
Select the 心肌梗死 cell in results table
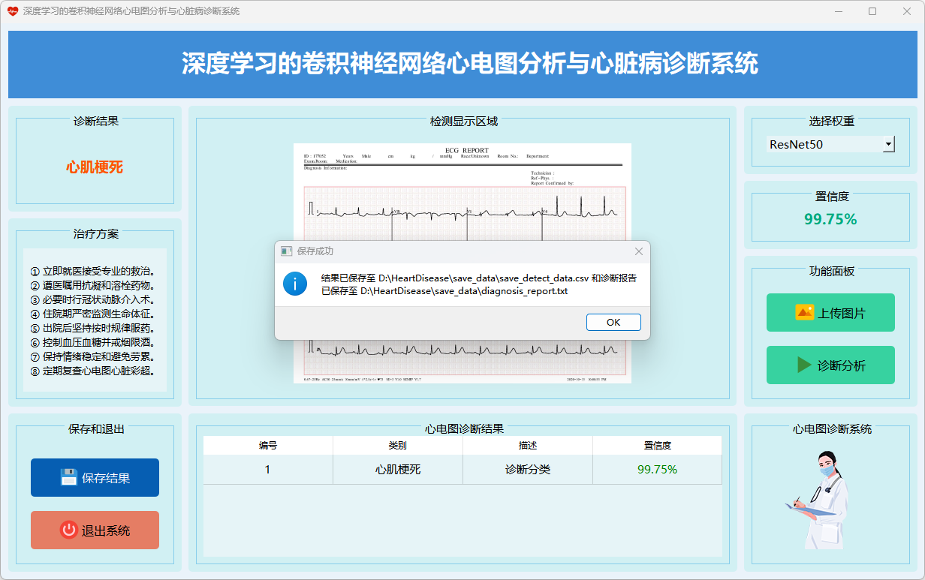pyautogui.click(x=398, y=470)
